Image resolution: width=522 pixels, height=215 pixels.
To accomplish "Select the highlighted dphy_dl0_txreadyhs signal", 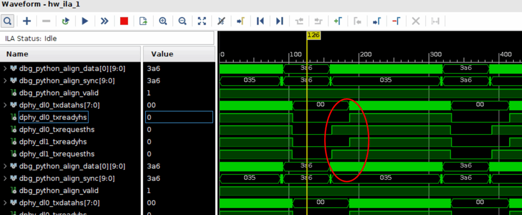I will click(53, 117).
